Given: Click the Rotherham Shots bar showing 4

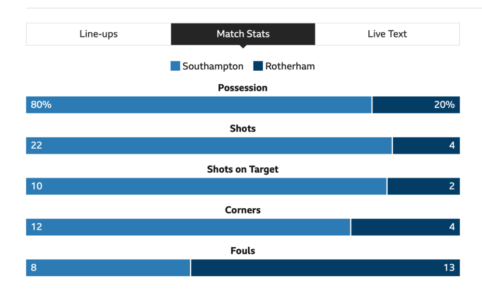Looking at the screenshot, I should 426,145.
